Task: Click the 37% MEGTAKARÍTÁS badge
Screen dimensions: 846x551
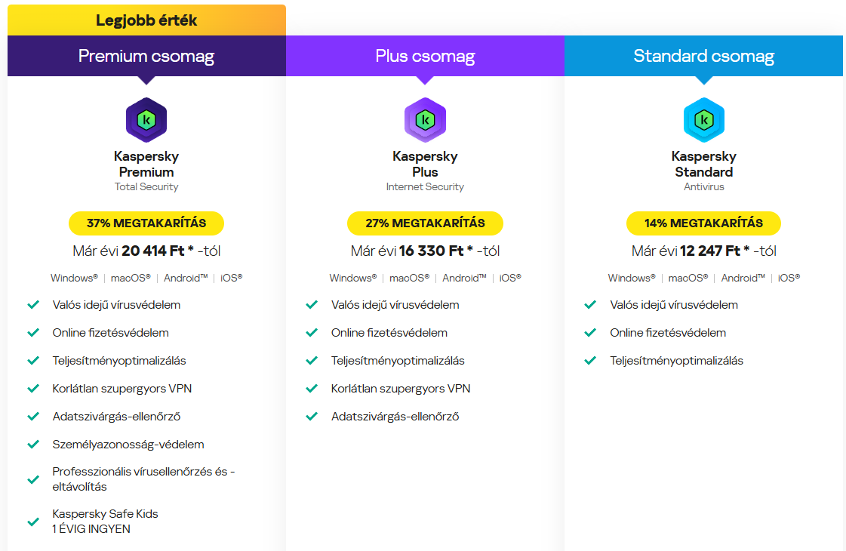Action: 146,223
